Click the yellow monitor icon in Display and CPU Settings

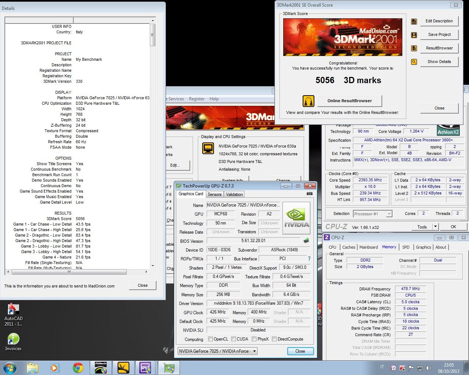point(208,148)
